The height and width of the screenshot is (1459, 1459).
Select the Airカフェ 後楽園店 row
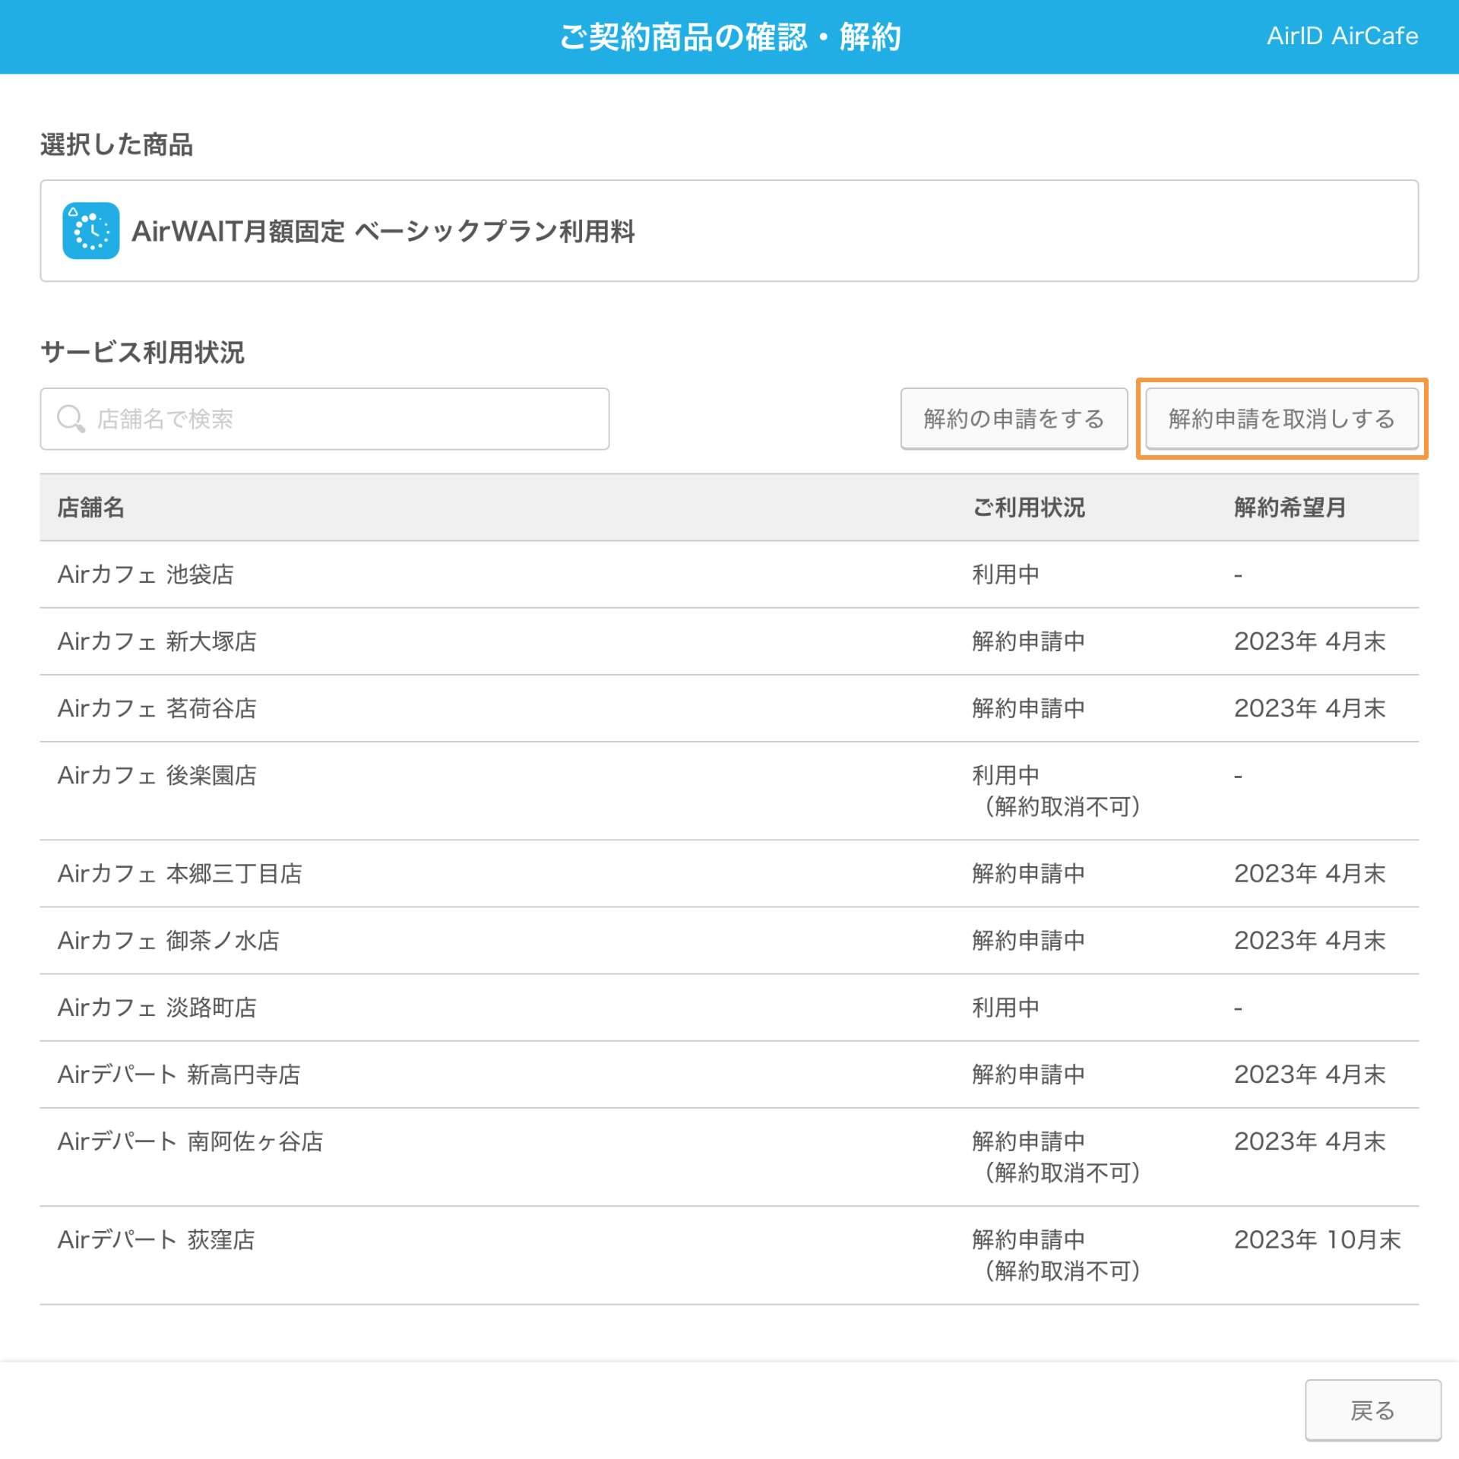729,791
